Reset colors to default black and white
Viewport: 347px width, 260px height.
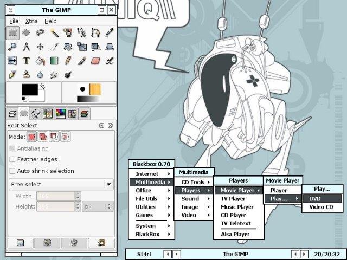(x=24, y=99)
